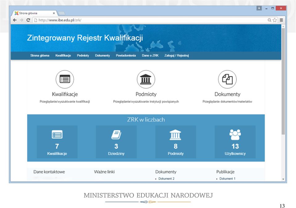Click the browser forward arrow
The image size is (296, 208).
[x=22, y=20]
